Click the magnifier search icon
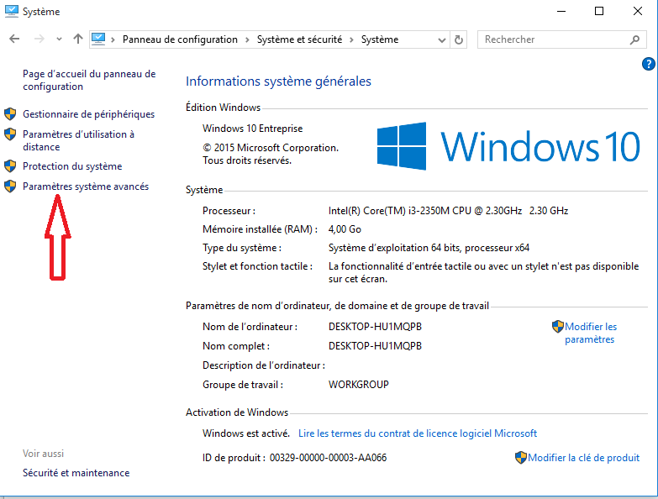The width and height of the screenshot is (658, 499). pos(635,39)
